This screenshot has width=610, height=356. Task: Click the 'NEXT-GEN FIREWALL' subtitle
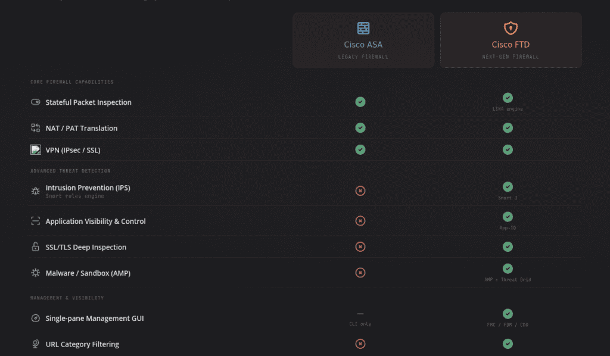pos(511,57)
